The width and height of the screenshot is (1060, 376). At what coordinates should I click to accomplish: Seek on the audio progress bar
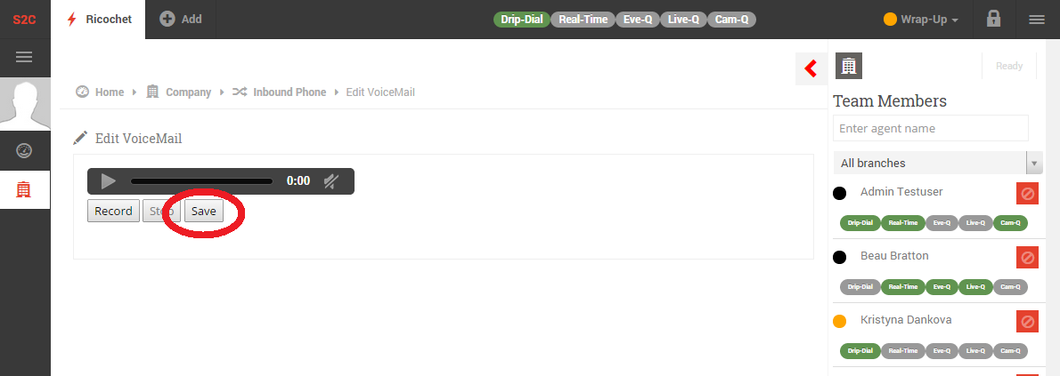[201, 181]
